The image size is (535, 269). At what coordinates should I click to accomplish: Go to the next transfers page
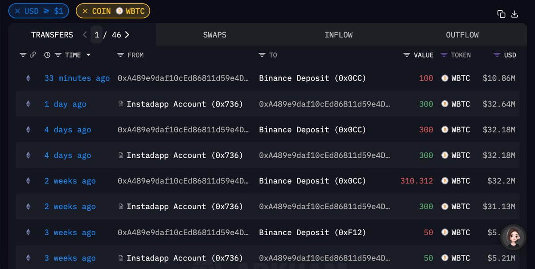pyautogui.click(x=127, y=35)
